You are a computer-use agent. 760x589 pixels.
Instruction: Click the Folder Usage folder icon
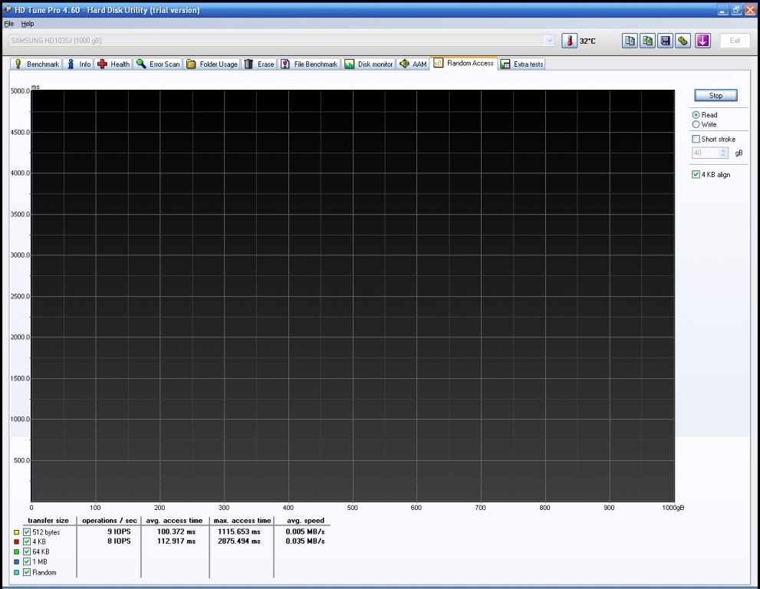191,64
